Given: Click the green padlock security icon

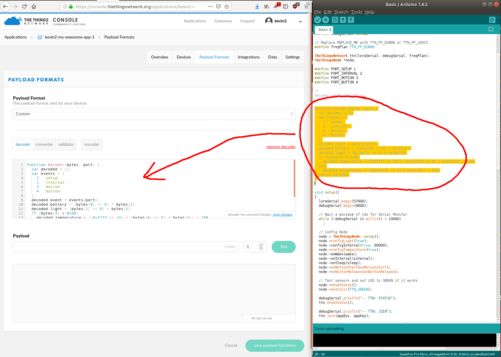Looking at the screenshot, I should pyautogui.click(x=71, y=6).
